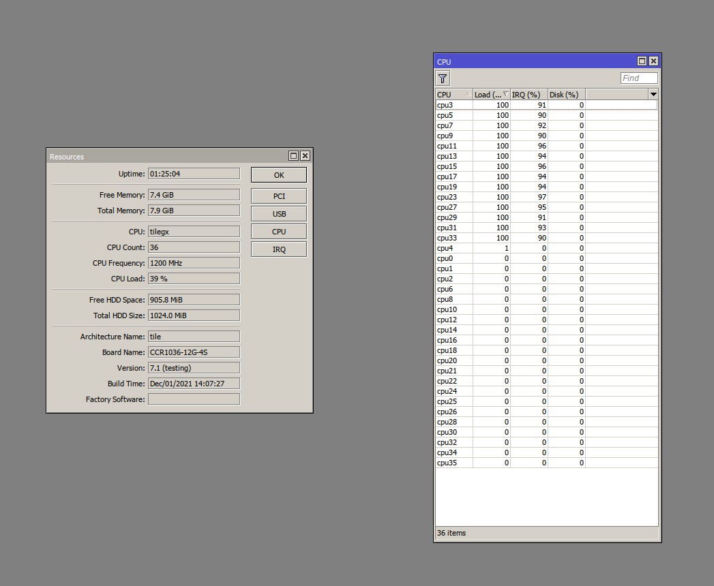Select the cpu35 row
Image resolution: width=714 pixels, height=586 pixels.
click(546, 463)
